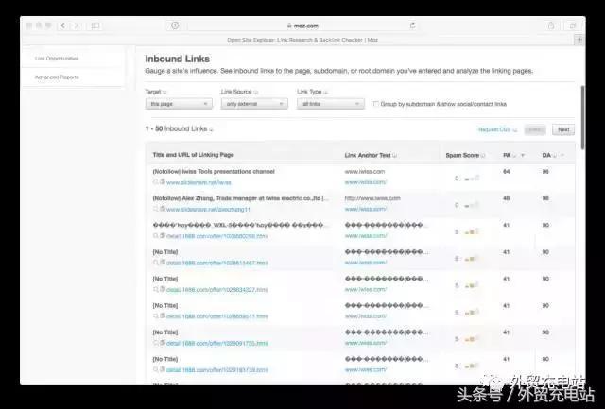
Task: Click the Iwiss Tools presentations channel title
Action: 214,172
